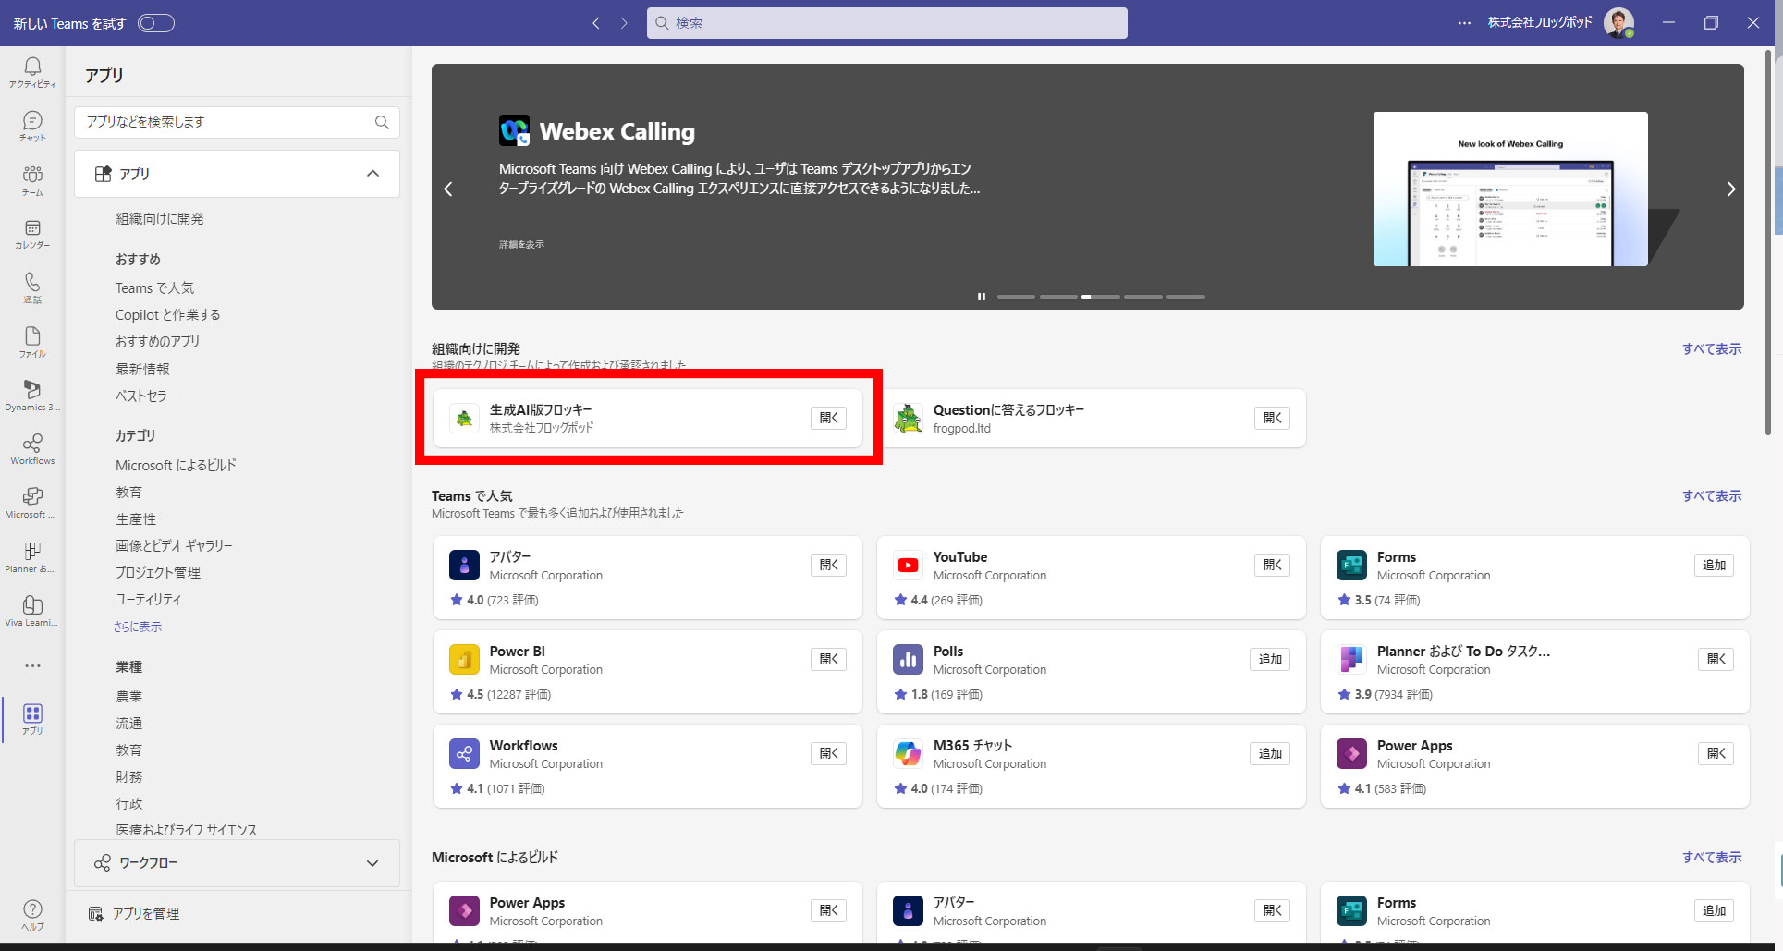Jump to the first banner slide indicator
The width and height of the screenshot is (1783, 951).
click(x=1016, y=297)
